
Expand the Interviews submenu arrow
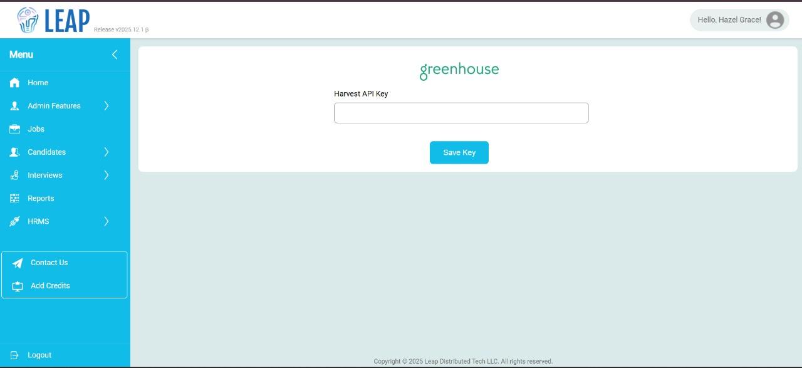[107, 176]
